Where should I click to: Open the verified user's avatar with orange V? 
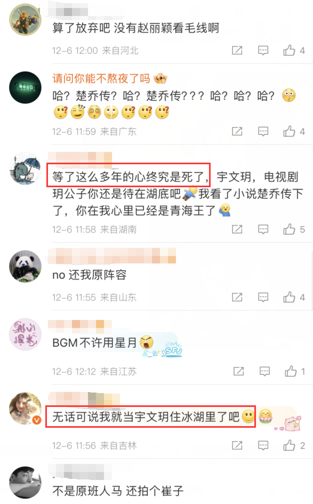tap(25, 408)
